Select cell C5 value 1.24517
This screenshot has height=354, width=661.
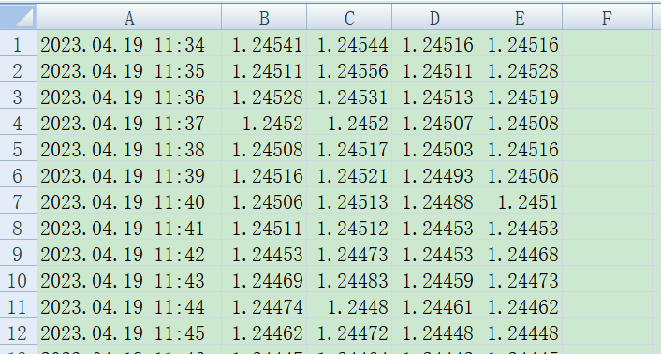coord(349,148)
